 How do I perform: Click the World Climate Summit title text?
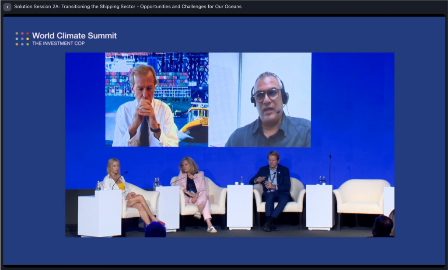(74, 35)
